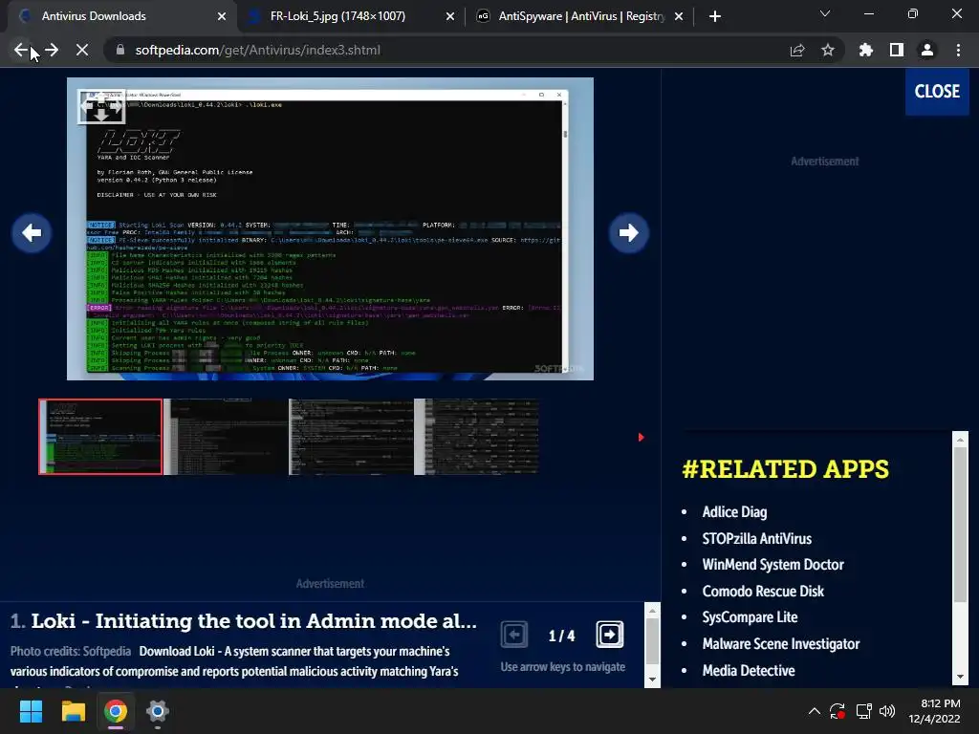
Task: Open the Comodo Rescue Disk link
Action: click(763, 591)
